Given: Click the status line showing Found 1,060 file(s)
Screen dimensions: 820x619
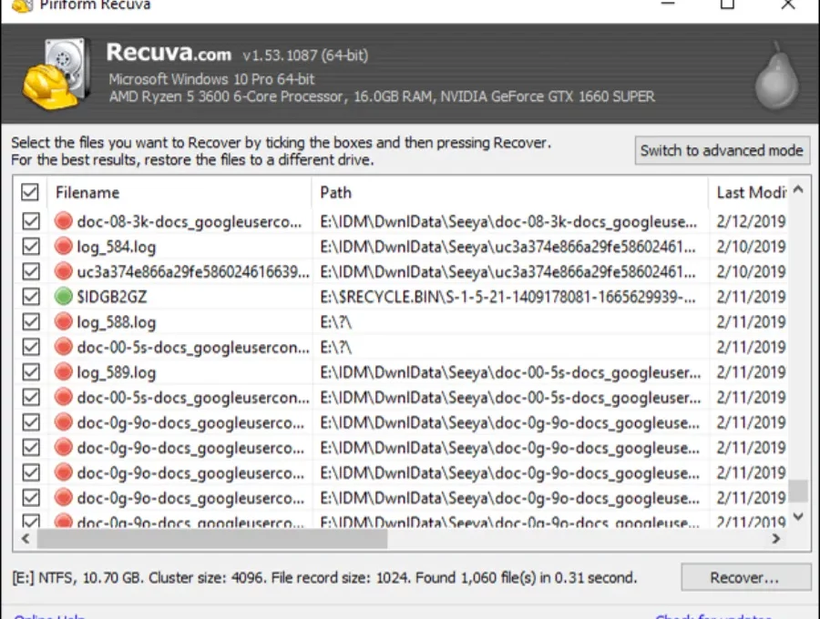Looking at the screenshot, I should click(324, 578).
